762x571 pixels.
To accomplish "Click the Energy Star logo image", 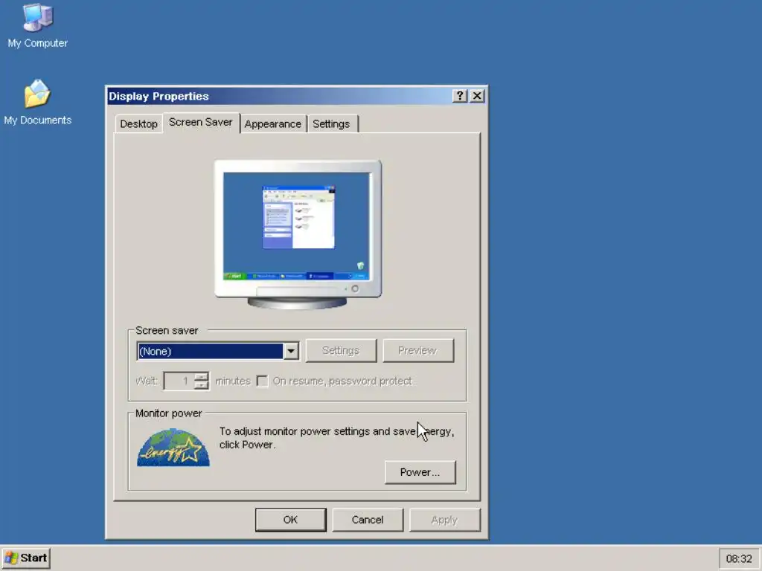I will (x=173, y=448).
